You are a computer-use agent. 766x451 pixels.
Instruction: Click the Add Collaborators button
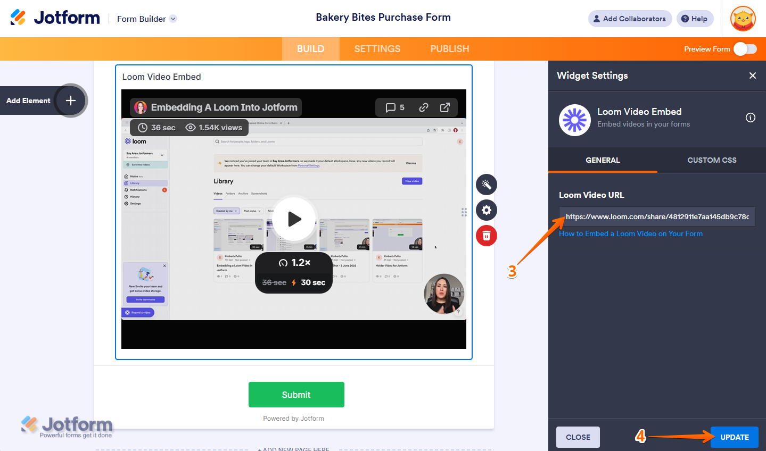(630, 19)
